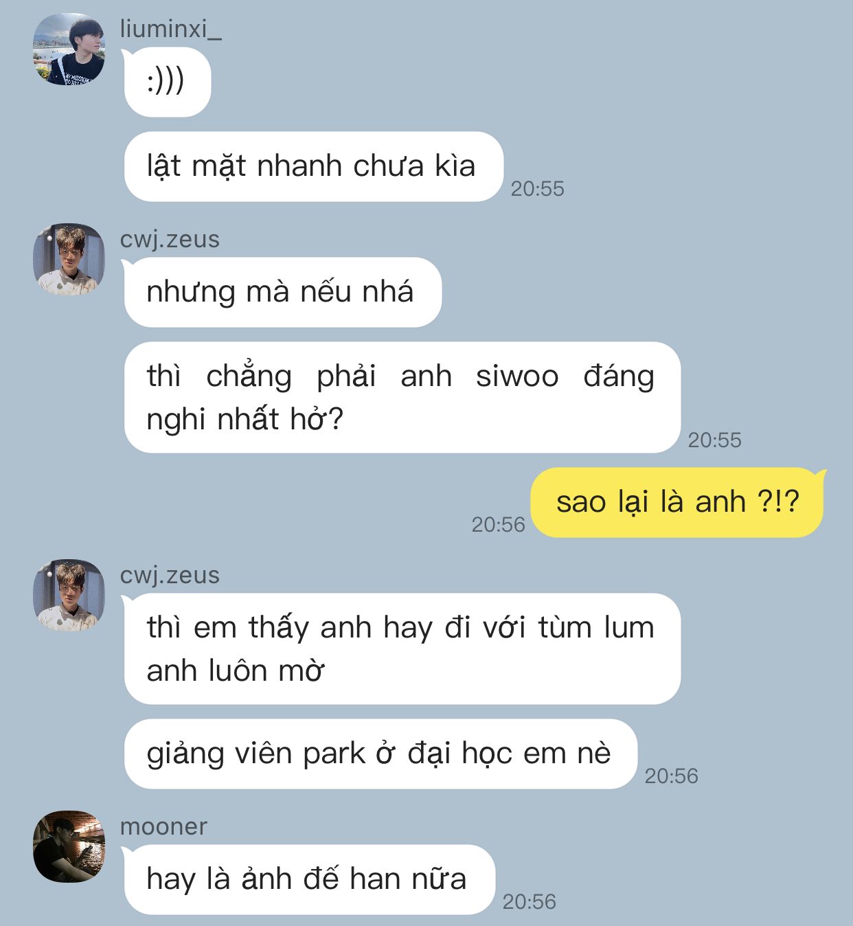Tap 20:55 timestamp after liuminxi_ message

pyautogui.click(x=537, y=189)
